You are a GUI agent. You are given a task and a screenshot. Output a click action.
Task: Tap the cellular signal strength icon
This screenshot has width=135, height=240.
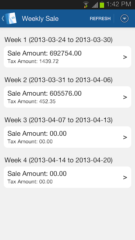pos(95,5)
